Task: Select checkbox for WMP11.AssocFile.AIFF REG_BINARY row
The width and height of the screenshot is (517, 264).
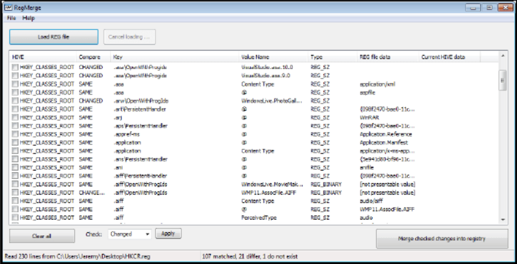Action: (15, 193)
